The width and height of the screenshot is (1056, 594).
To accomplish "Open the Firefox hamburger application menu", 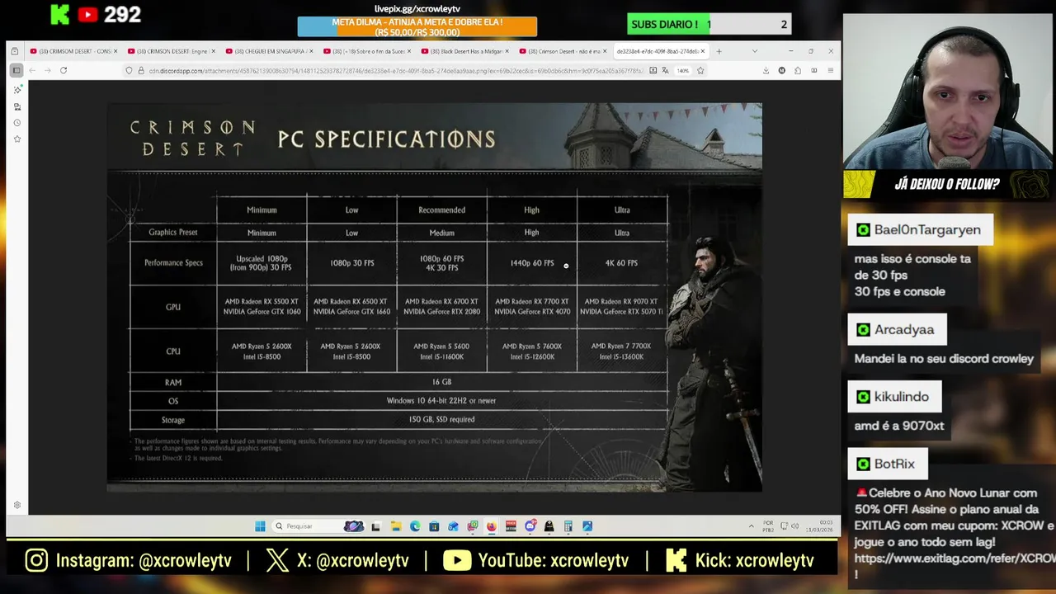I will click(x=830, y=70).
